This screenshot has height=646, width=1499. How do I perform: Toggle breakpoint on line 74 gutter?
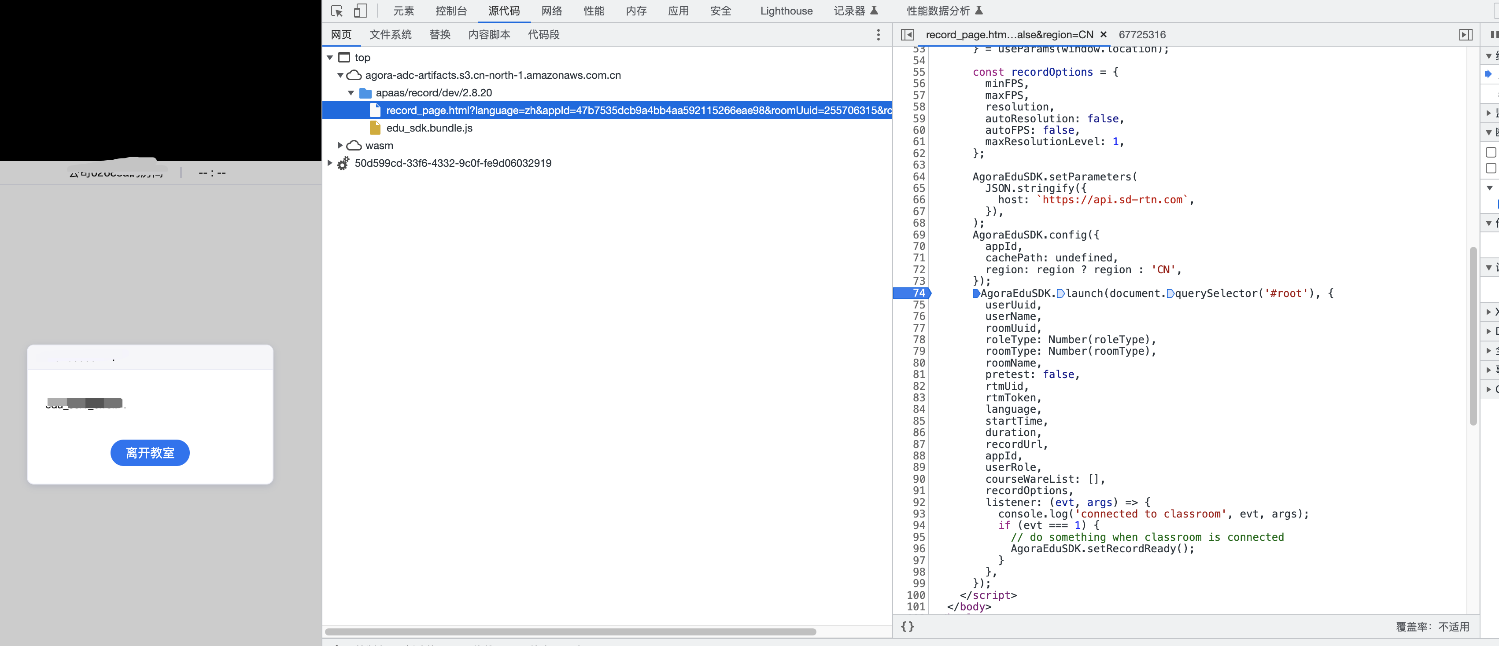pyautogui.click(x=912, y=294)
